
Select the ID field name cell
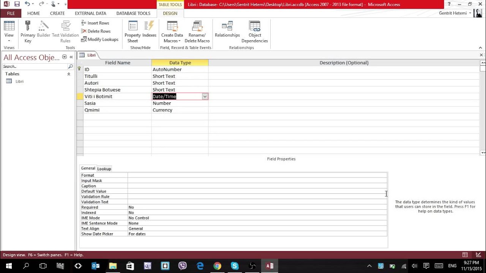click(117, 69)
